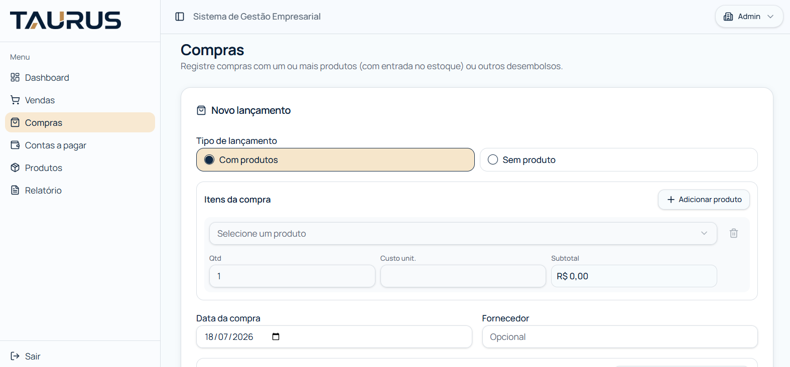Delete the purchase item with trash icon

pos(734,233)
